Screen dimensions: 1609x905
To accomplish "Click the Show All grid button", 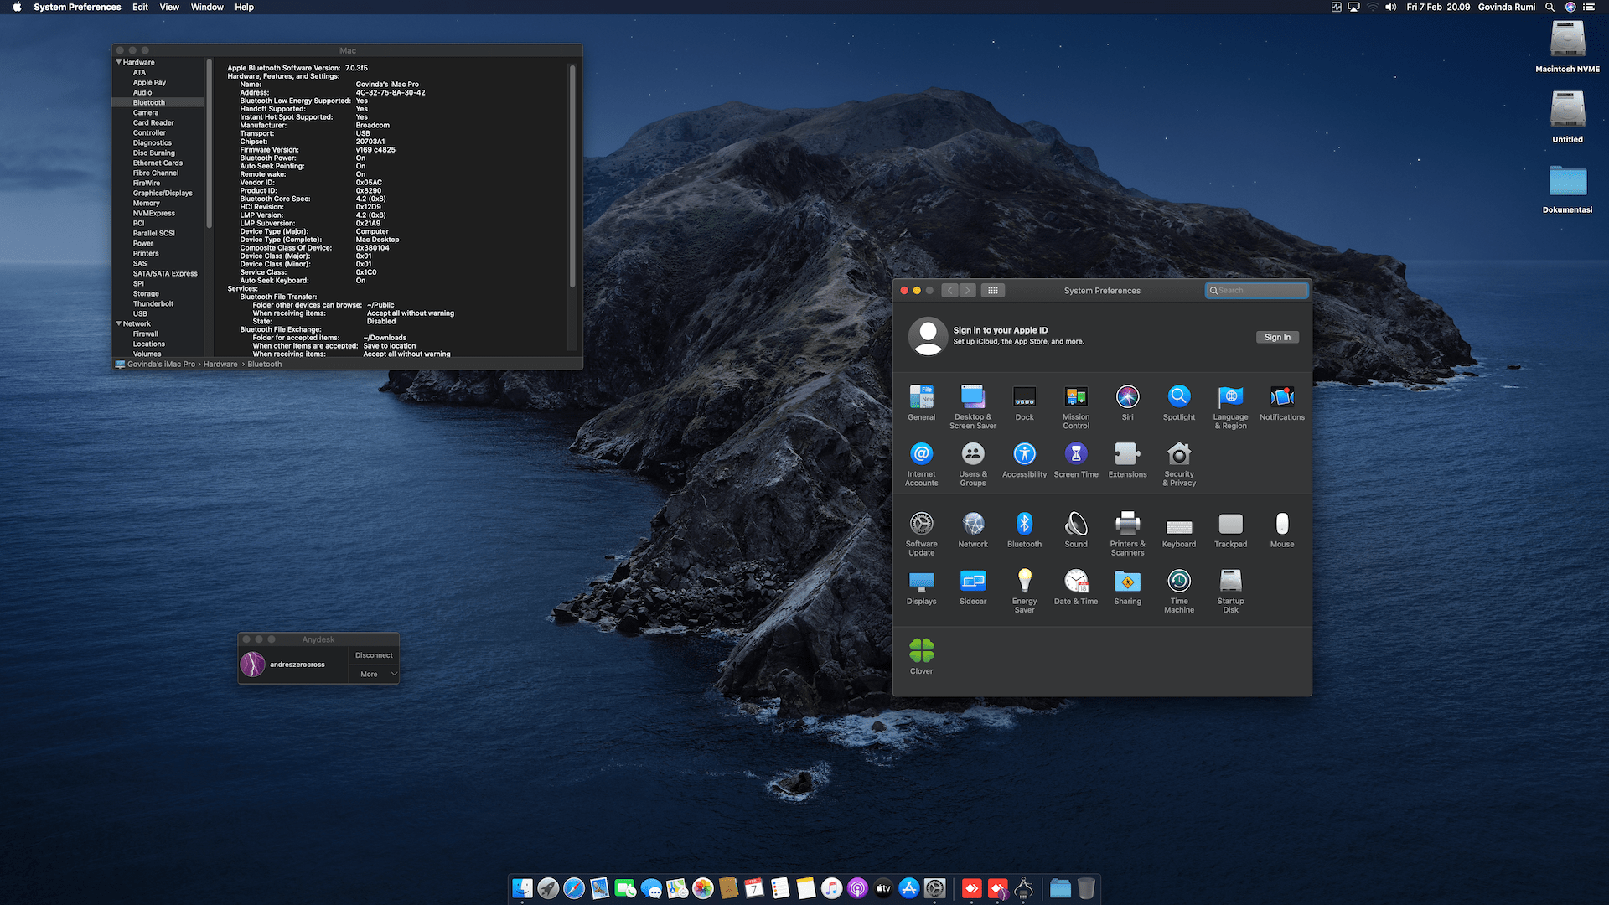I will click(993, 291).
